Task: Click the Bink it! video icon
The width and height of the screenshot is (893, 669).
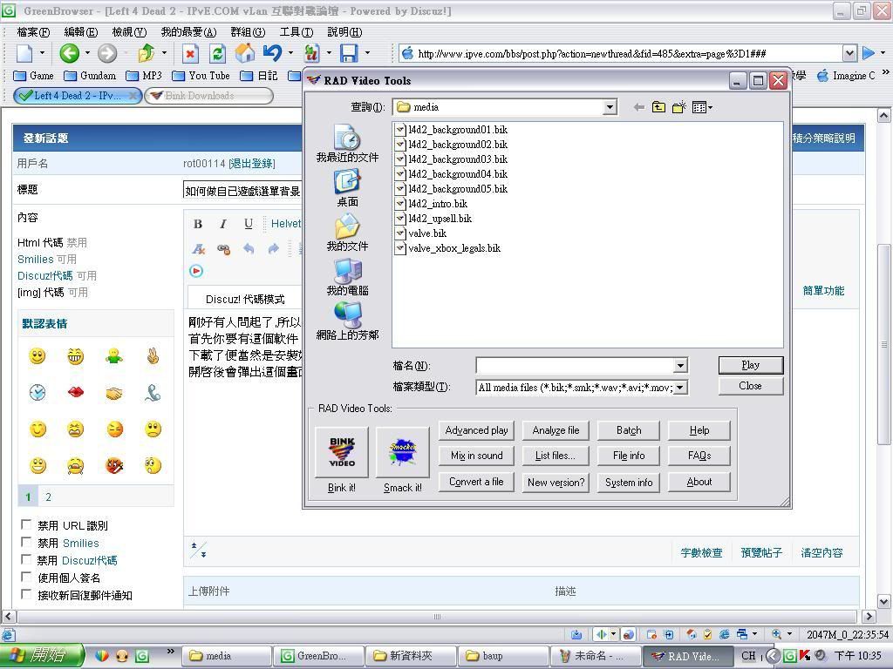Action: tap(341, 452)
